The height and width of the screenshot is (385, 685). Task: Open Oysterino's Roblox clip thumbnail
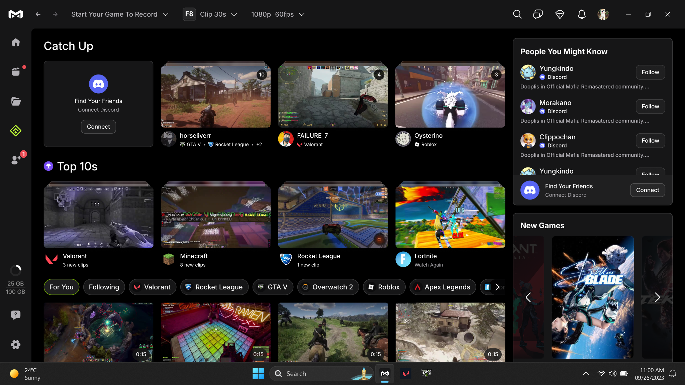(x=450, y=96)
